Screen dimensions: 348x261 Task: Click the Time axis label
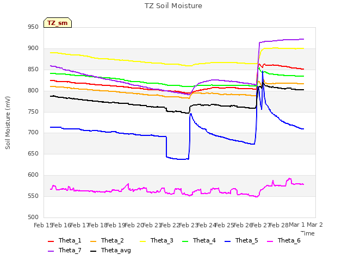coord(308,233)
